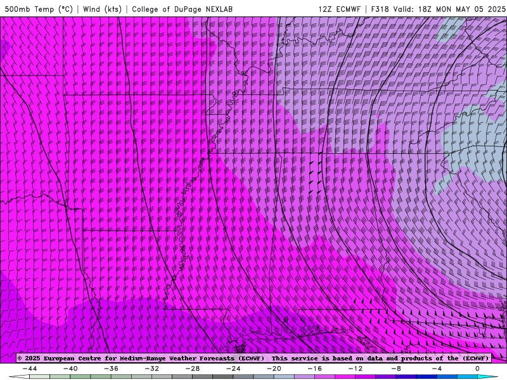Click the -32 colorbar label

coord(152,369)
